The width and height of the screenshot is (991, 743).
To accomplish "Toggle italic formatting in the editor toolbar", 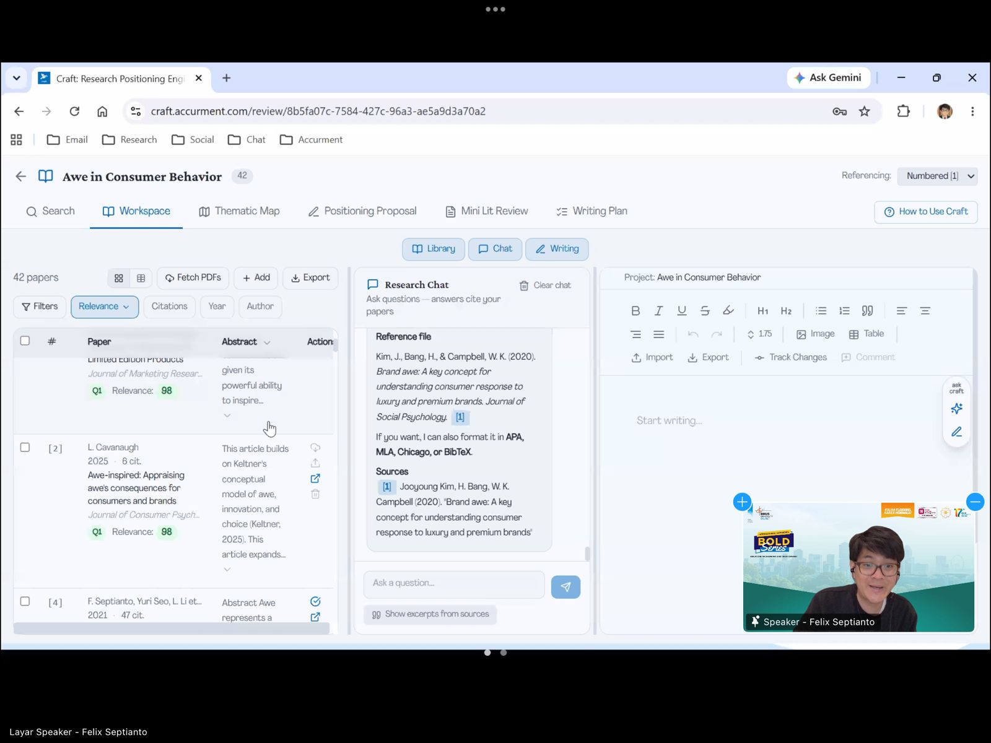I will tap(658, 311).
